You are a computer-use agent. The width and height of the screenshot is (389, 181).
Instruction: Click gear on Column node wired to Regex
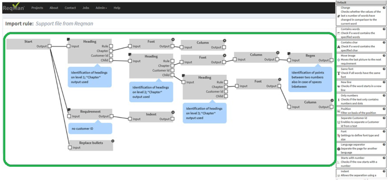(x=278, y=53)
